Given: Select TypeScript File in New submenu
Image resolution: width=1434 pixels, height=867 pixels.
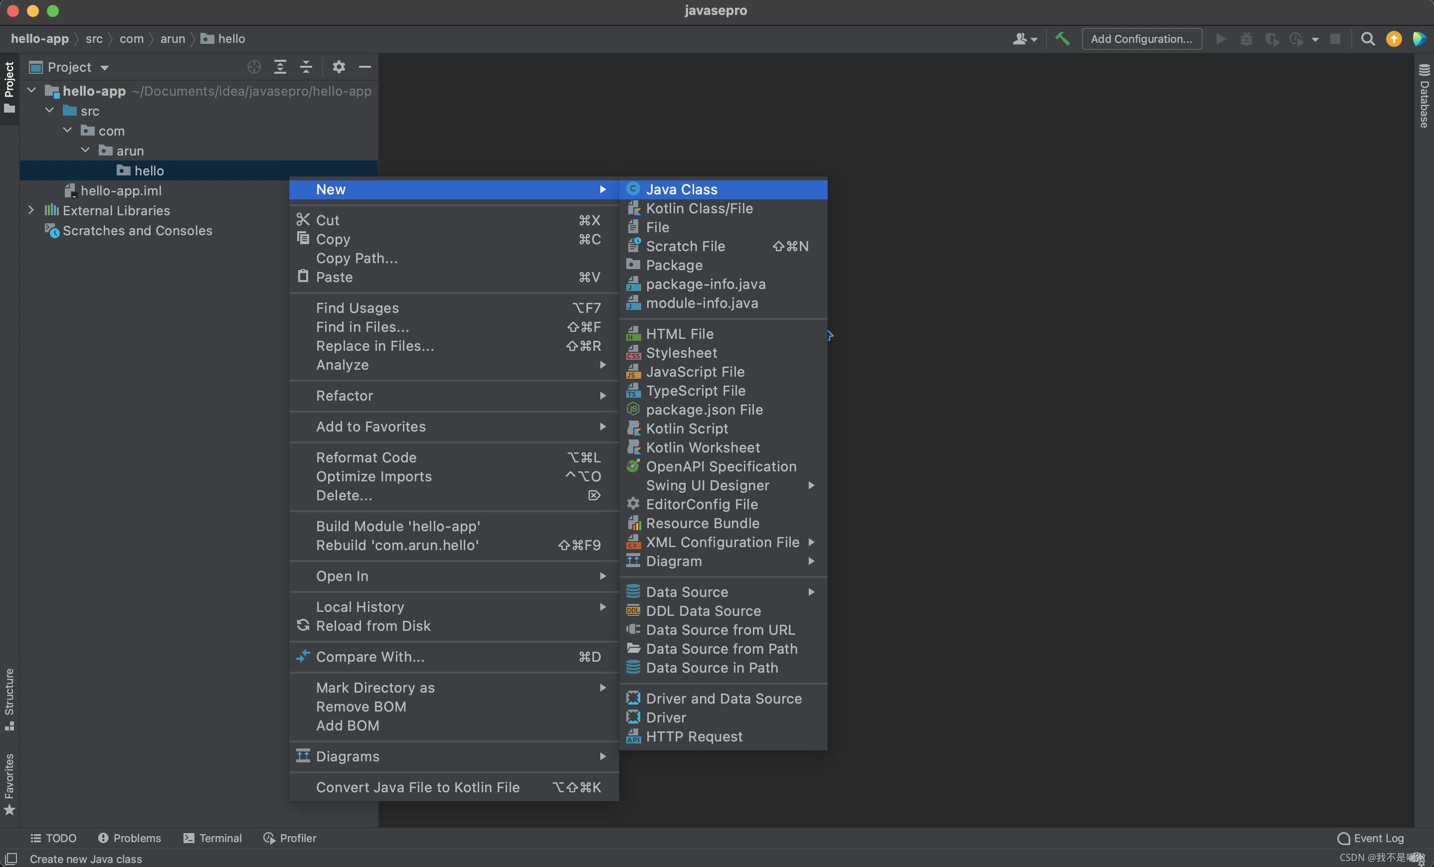Looking at the screenshot, I should [x=723, y=390].
